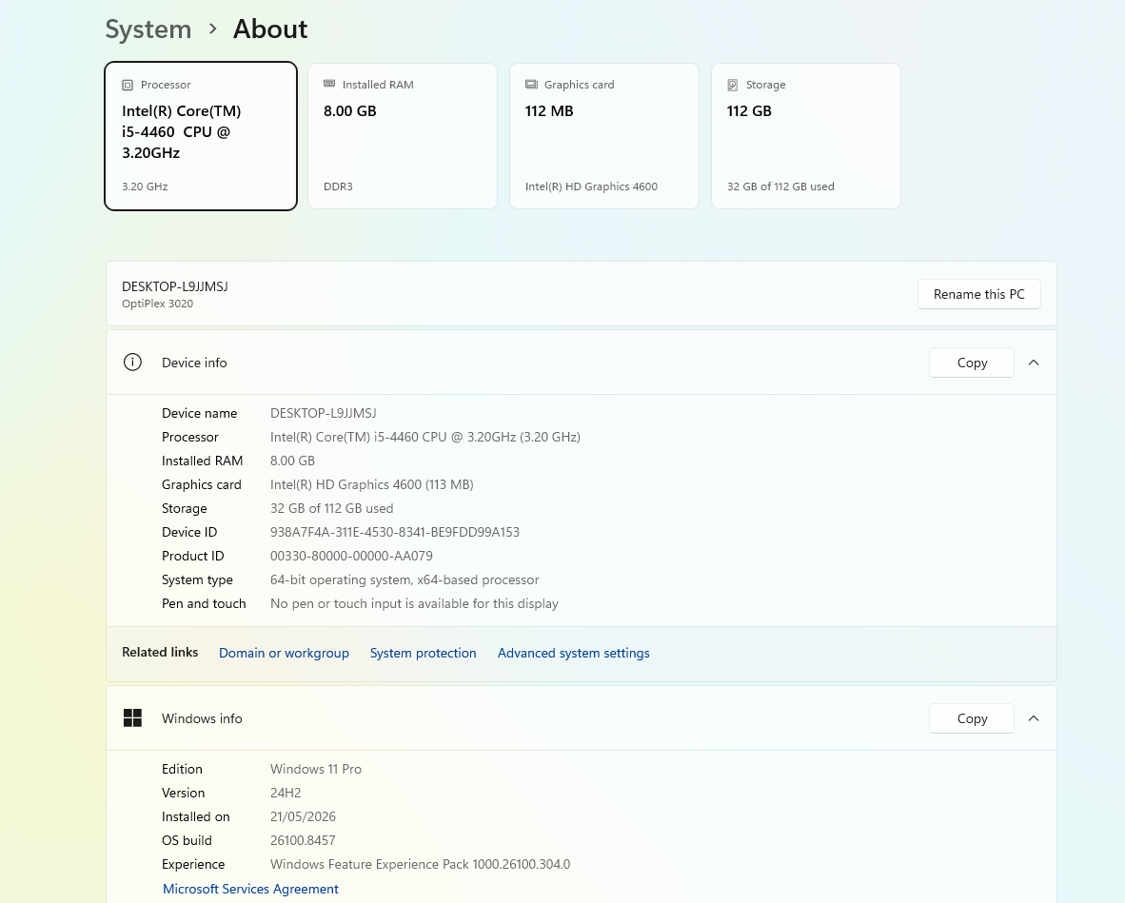Click Storage value 32 GB of 112 GB used row
Image resolution: width=1125 pixels, height=903 pixels.
point(331,508)
